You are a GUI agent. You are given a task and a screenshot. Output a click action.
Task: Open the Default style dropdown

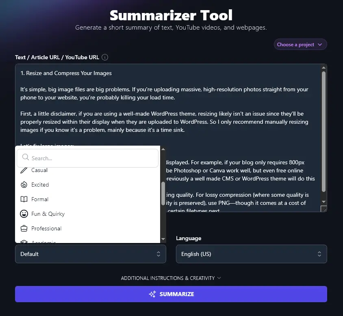tap(90, 254)
